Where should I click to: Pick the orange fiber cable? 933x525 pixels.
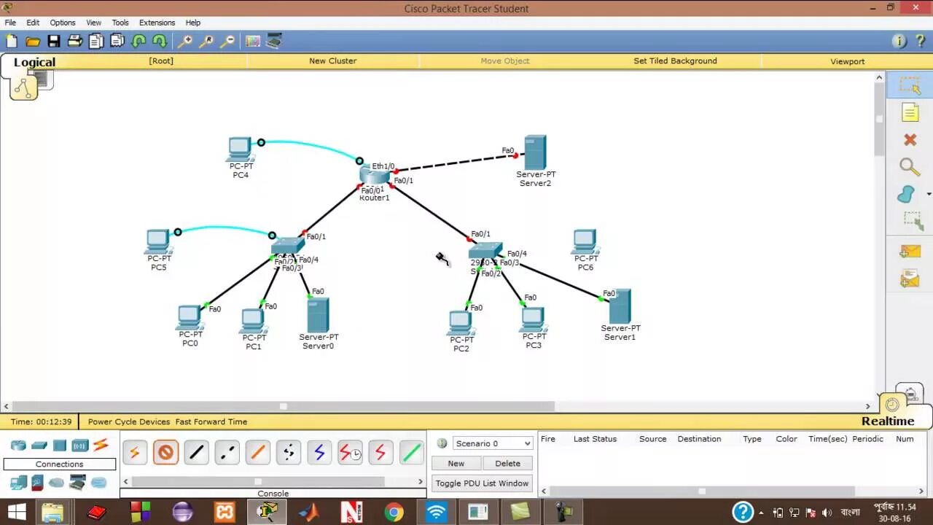click(257, 453)
